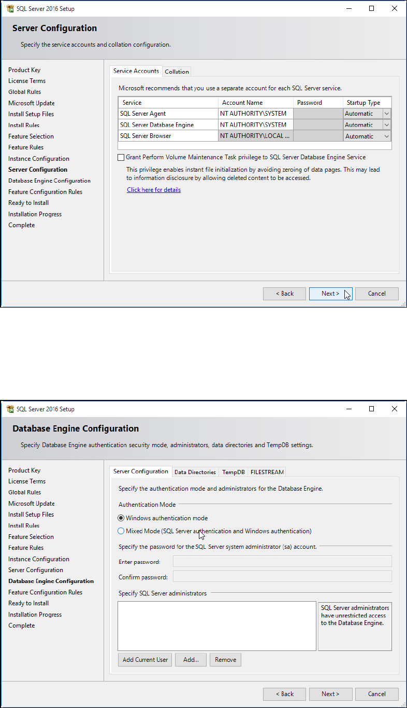Click the SQL Server administrators list box
This screenshot has height=708, width=407.
[x=217, y=626]
